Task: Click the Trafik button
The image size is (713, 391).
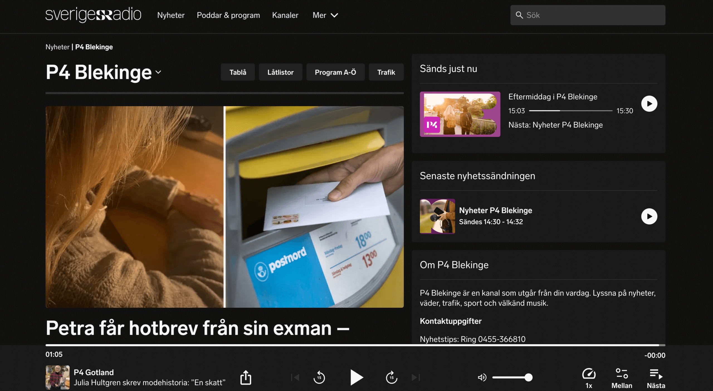Action: [386, 72]
